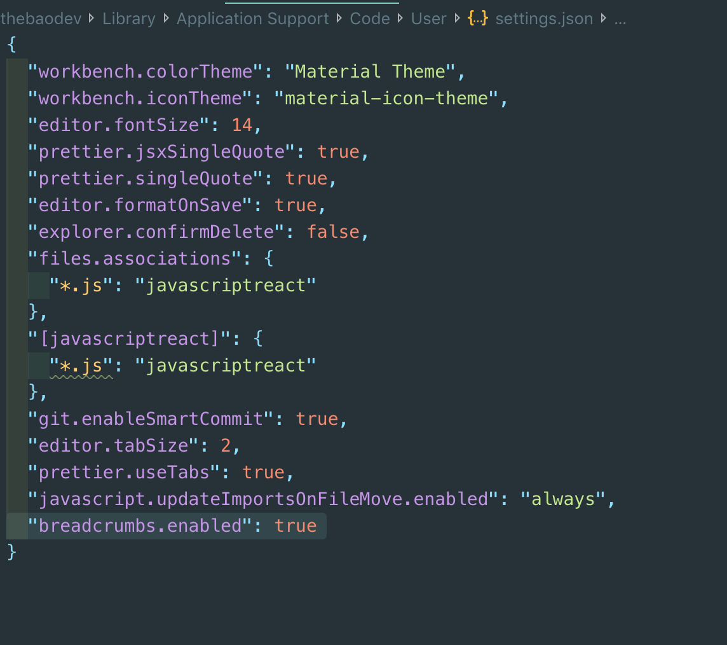Click the overflow "..." breadcrumb at the end
The height and width of the screenshot is (645, 727).
[x=620, y=20]
